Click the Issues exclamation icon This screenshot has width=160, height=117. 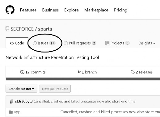(35, 43)
